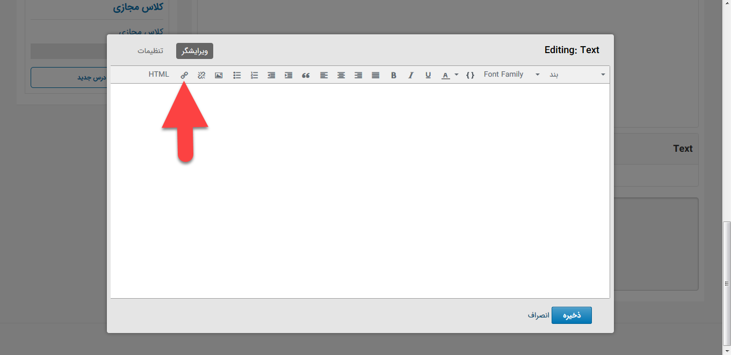Toggle bold formatting
731x355 pixels.
[394, 75]
